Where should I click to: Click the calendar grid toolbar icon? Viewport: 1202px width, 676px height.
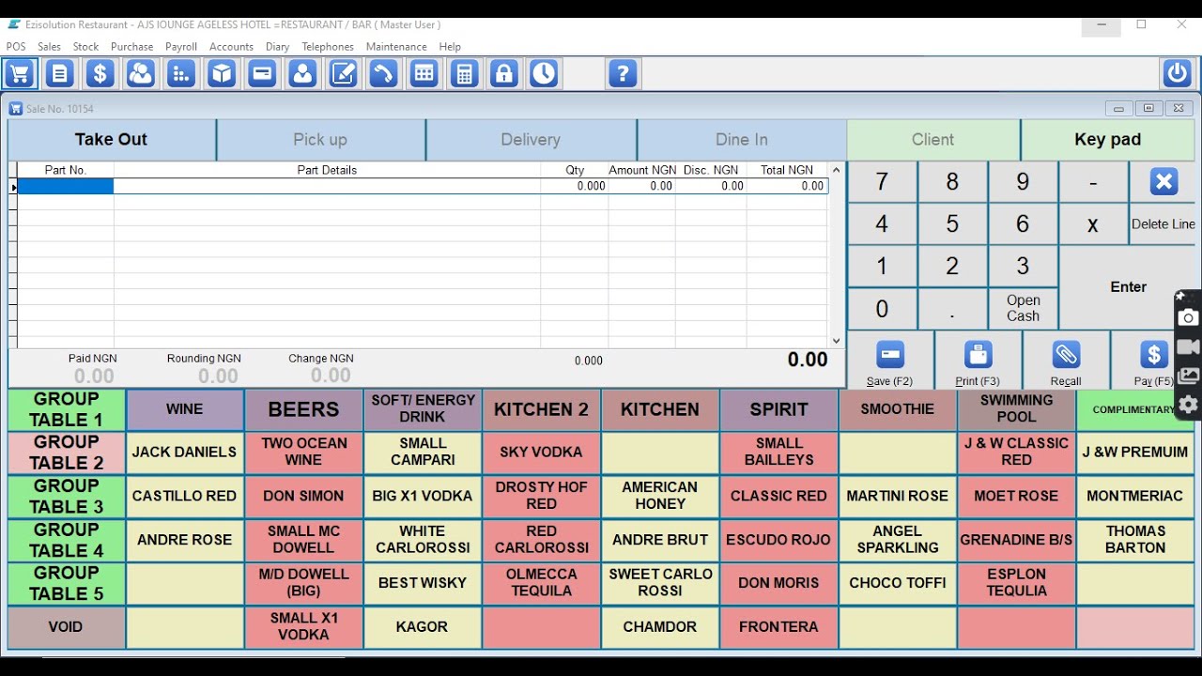click(424, 73)
